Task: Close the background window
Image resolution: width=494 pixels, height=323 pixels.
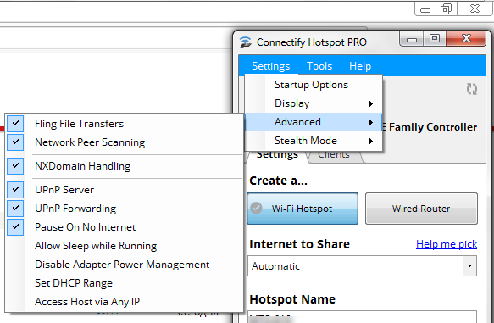Action: [x=475, y=8]
